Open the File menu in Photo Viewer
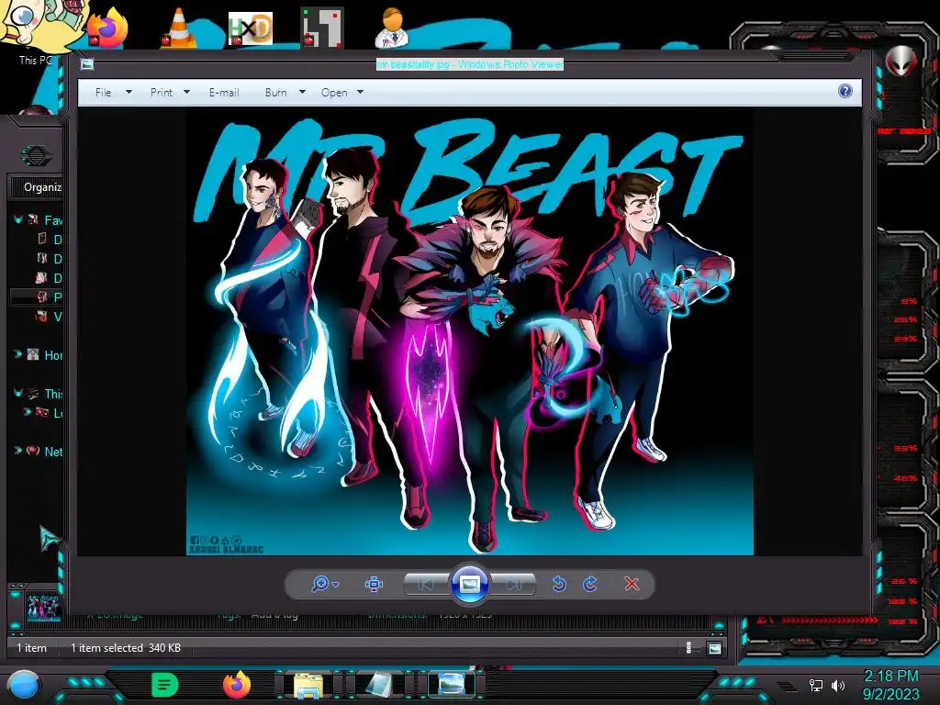 pos(103,93)
